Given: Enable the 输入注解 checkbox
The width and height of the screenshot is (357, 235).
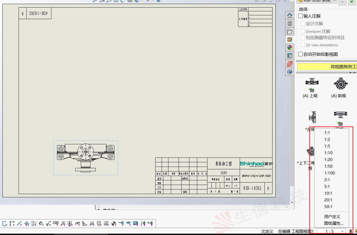Looking at the screenshot, I should pyautogui.click(x=301, y=16).
